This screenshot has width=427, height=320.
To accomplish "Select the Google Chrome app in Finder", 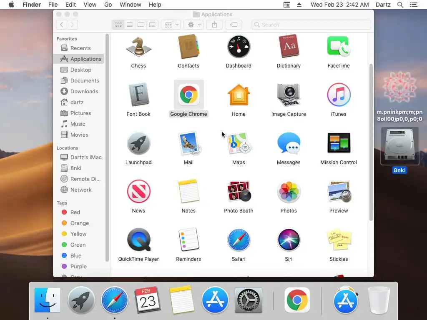I will tap(189, 95).
